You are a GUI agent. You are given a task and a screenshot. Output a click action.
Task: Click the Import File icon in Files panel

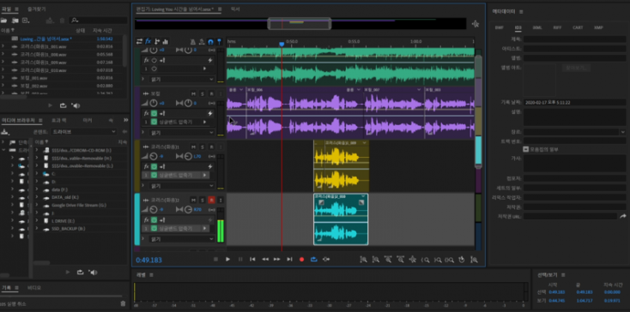click(15, 21)
